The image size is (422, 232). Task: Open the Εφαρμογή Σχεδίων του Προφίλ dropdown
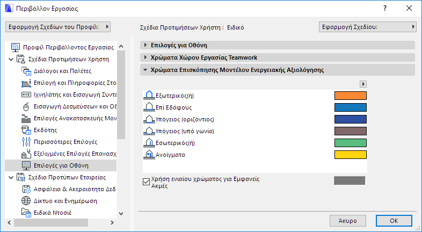57,26
